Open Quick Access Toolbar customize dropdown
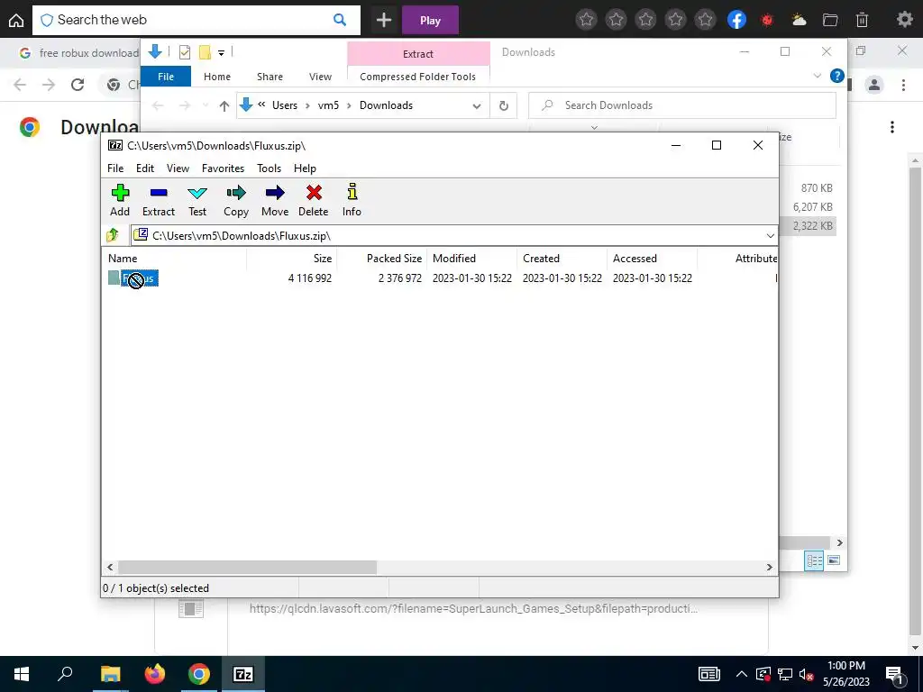 [222, 53]
